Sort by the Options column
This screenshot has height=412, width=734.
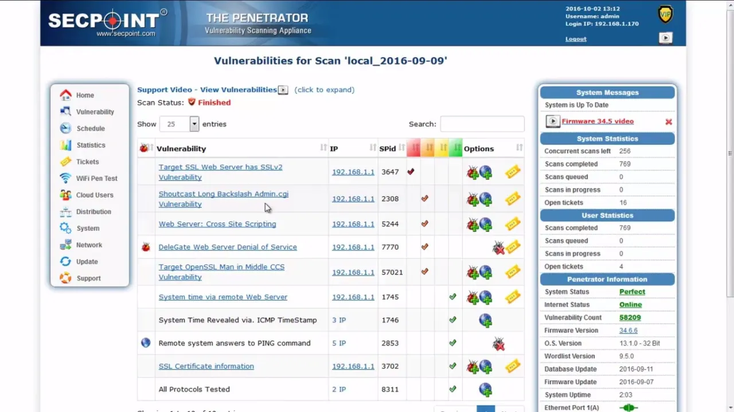[493, 148]
